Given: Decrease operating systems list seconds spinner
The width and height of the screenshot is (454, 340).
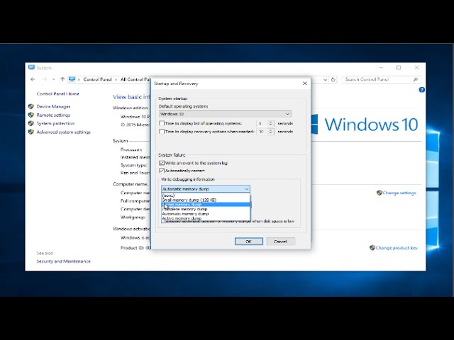Looking at the screenshot, I should (271, 125).
